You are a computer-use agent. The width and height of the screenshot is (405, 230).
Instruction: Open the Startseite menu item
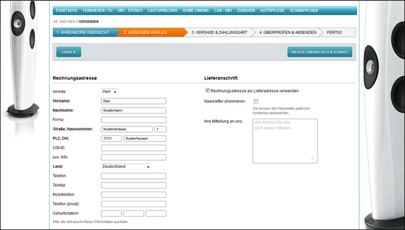[66, 11]
